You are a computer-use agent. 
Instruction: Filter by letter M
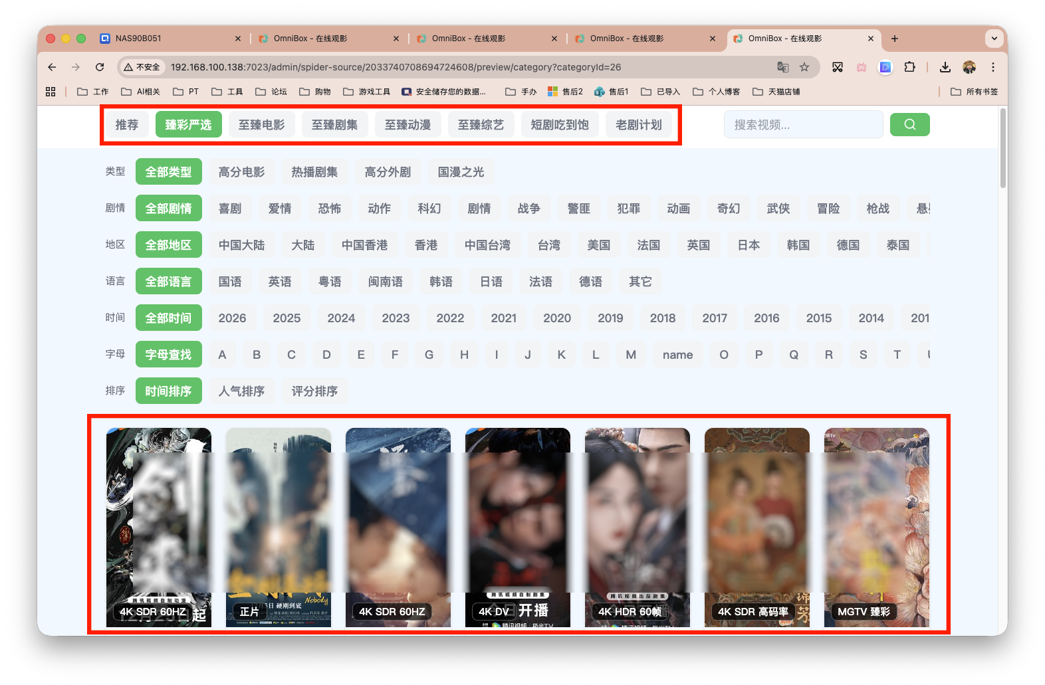coord(631,355)
